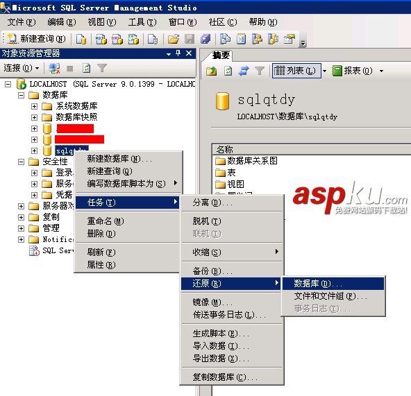Image resolution: width=411 pixels, height=396 pixels.
Task: Click the Analysis Services XMLA Query icon
Action: [133, 39]
